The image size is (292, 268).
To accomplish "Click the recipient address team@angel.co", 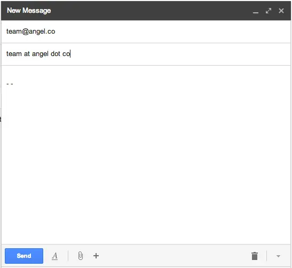I will pyautogui.click(x=31, y=31).
